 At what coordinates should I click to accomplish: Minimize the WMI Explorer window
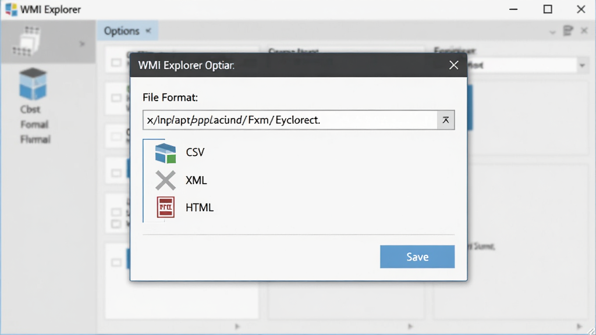pyautogui.click(x=513, y=9)
